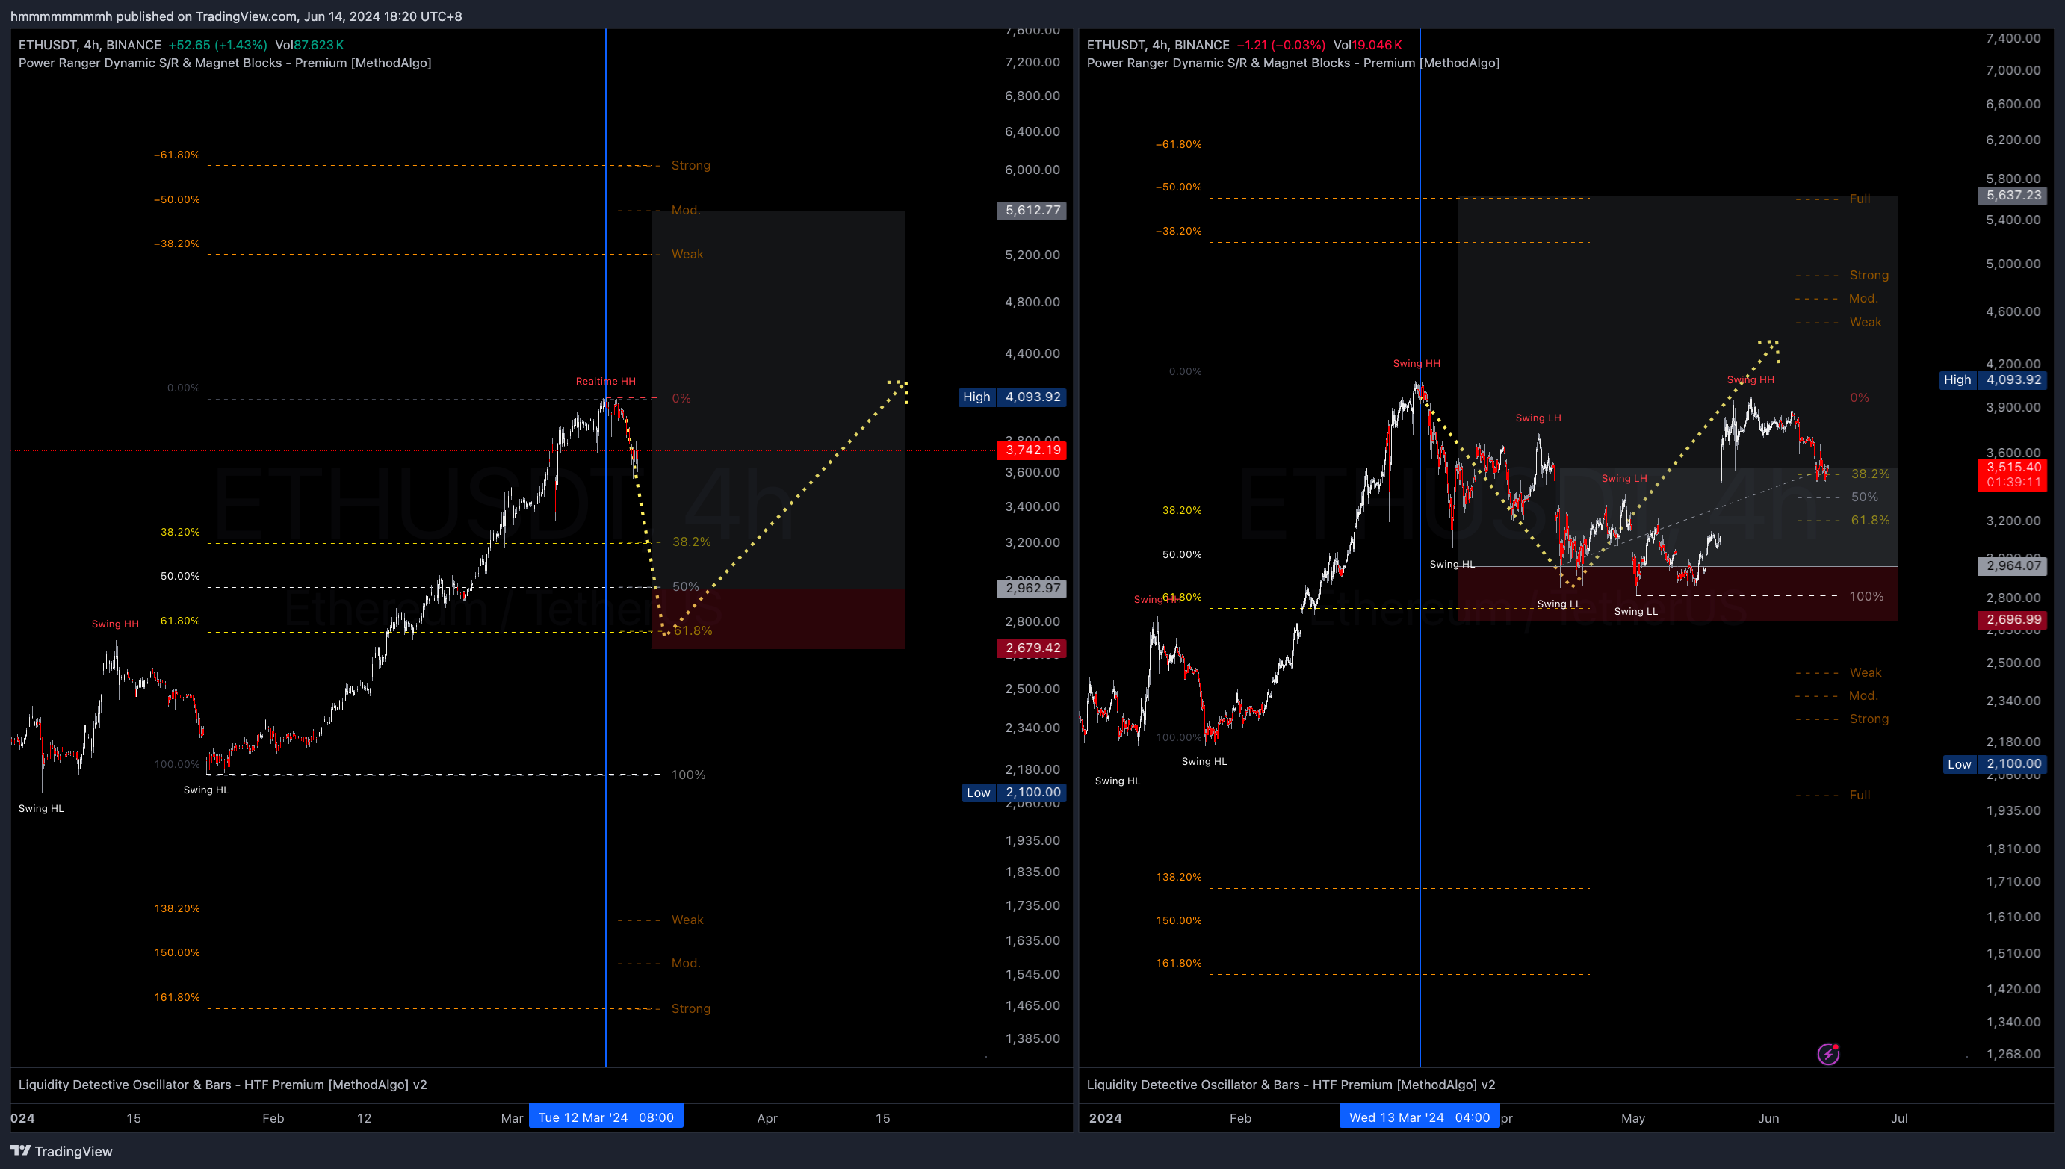Click the purple lightning bolt events icon
This screenshot has height=1169, width=2065.
1828,1053
